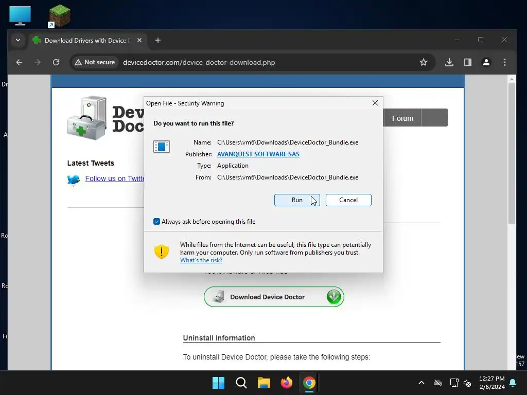Click the Uninstall Information heading
Screen dimensions: 527x395
click(219, 338)
